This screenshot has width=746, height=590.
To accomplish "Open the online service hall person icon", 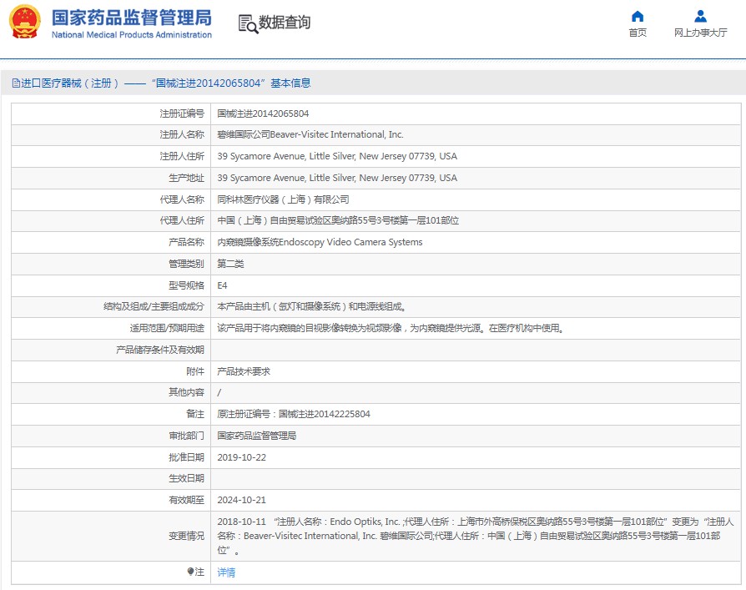I will click(x=700, y=17).
